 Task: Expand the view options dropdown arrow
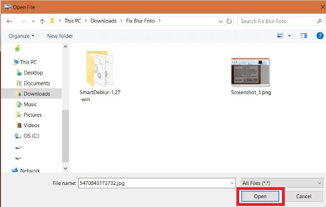pyautogui.click(x=289, y=36)
